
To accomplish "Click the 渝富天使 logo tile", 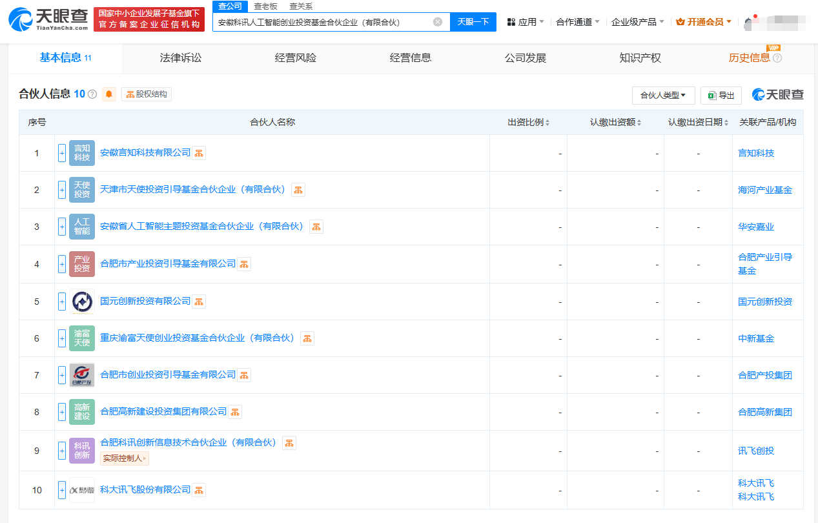I will pyautogui.click(x=82, y=338).
